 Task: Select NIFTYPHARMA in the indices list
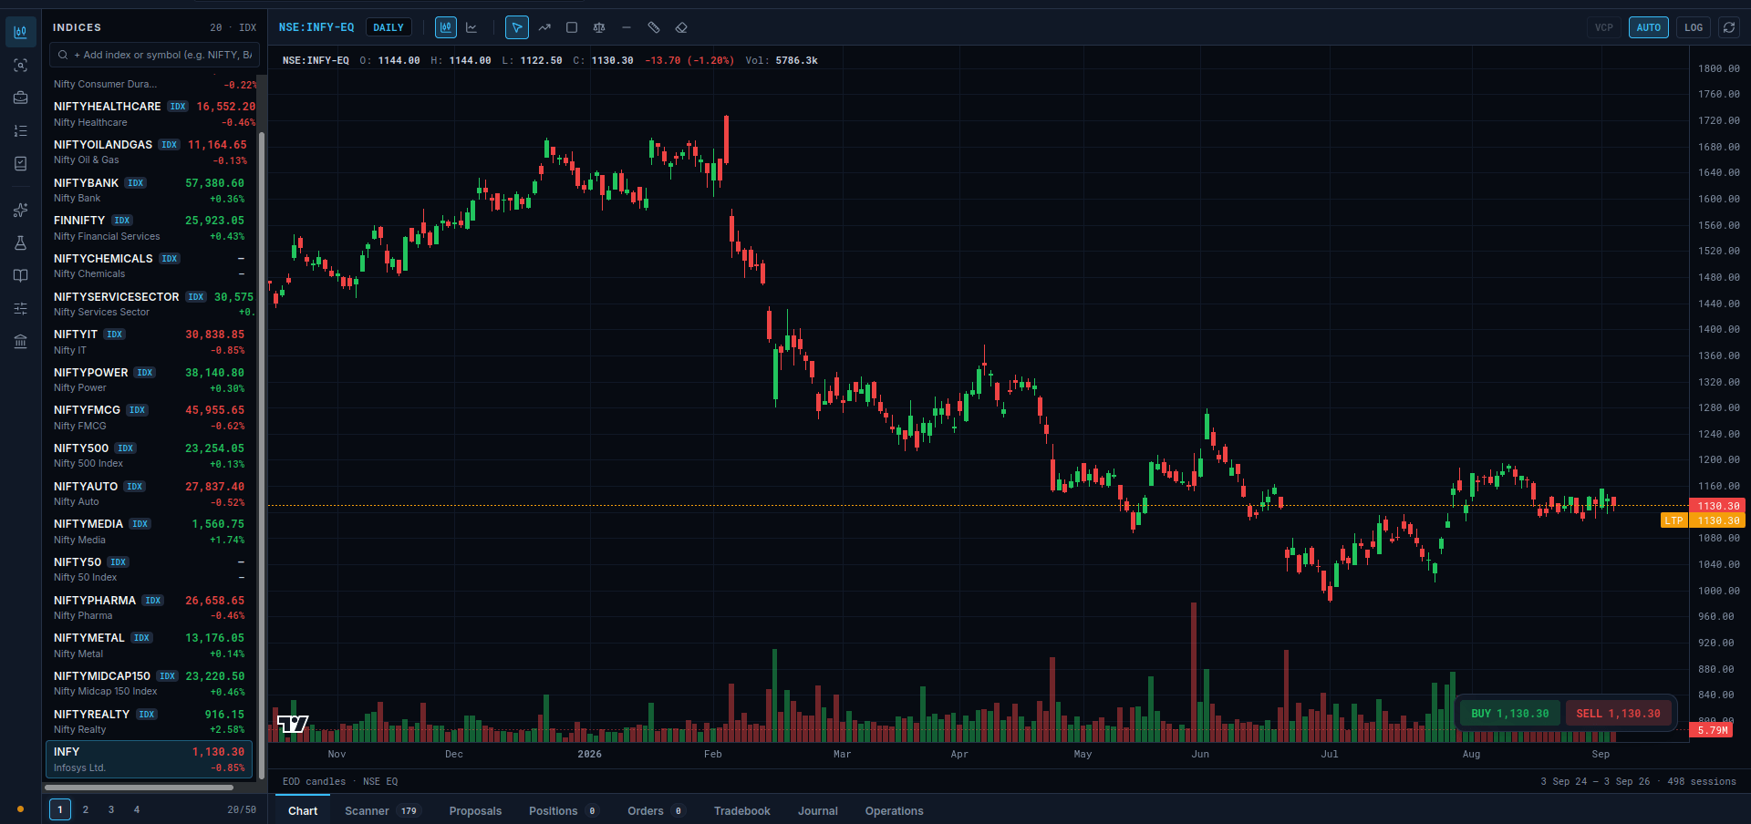point(150,607)
